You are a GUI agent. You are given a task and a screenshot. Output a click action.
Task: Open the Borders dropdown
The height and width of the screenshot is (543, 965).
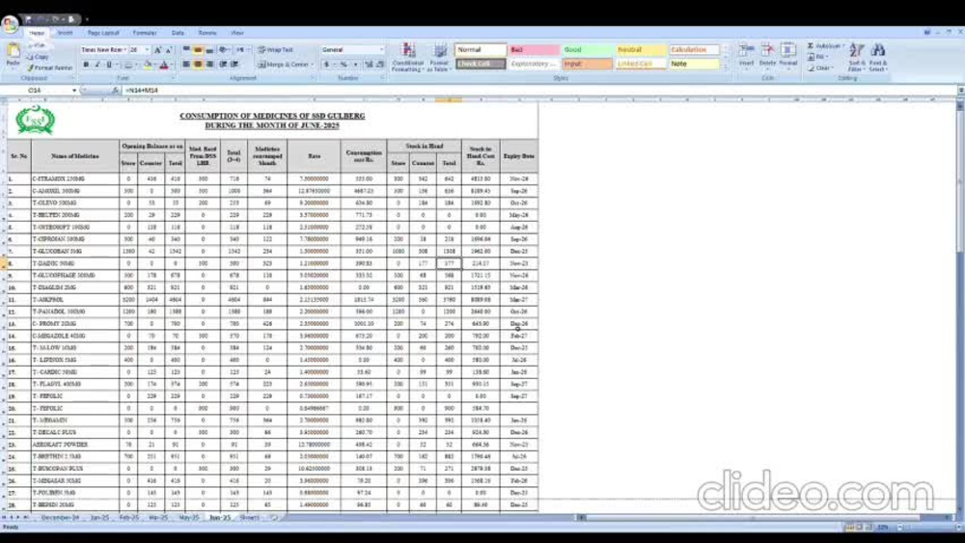[x=135, y=65]
